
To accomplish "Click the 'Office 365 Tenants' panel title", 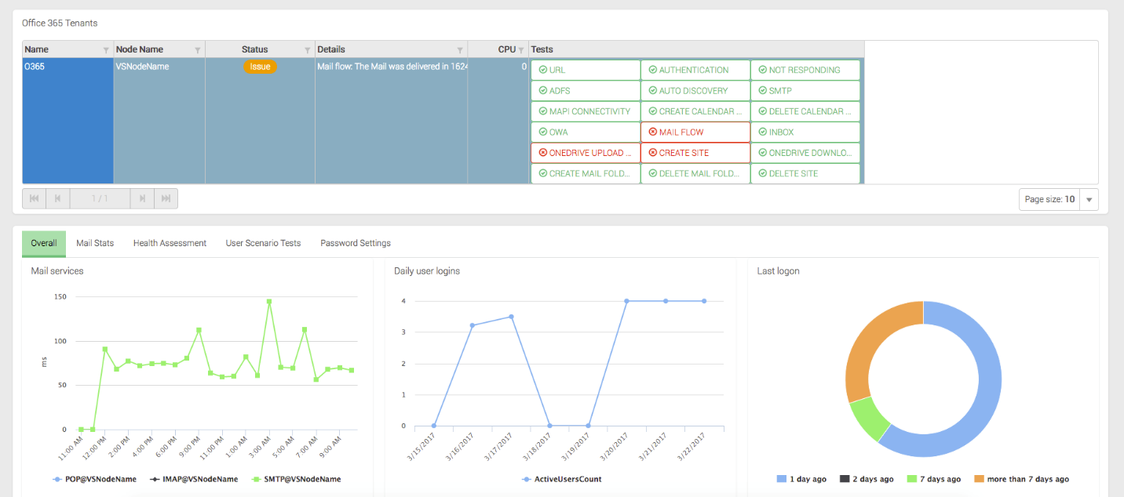I will tap(60, 24).
